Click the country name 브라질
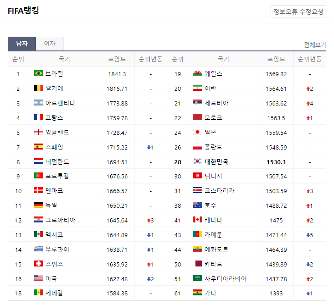This screenshot has height=305, width=334. pos(54,73)
